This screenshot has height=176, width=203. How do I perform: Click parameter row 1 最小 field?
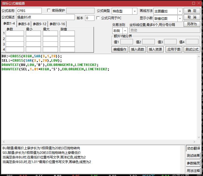pyautogui.click(x=33, y=33)
